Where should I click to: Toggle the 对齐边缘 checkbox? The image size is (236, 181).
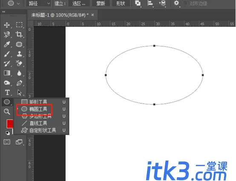185,3
